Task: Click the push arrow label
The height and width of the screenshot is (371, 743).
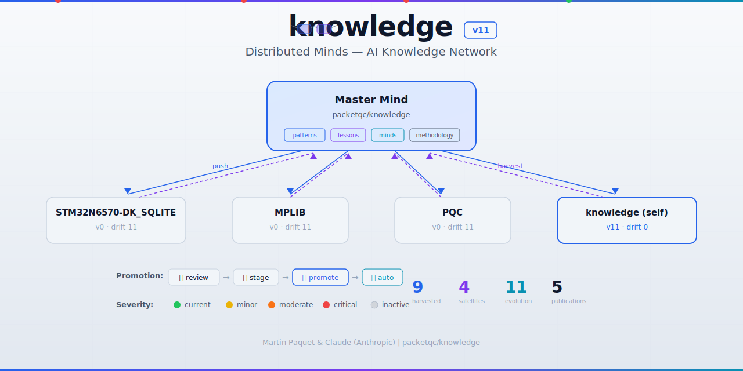Action: click(x=220, y=166)
